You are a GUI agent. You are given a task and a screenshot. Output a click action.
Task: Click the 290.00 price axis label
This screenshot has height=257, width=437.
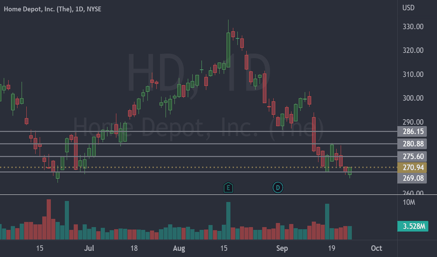(x=413, y=122)
